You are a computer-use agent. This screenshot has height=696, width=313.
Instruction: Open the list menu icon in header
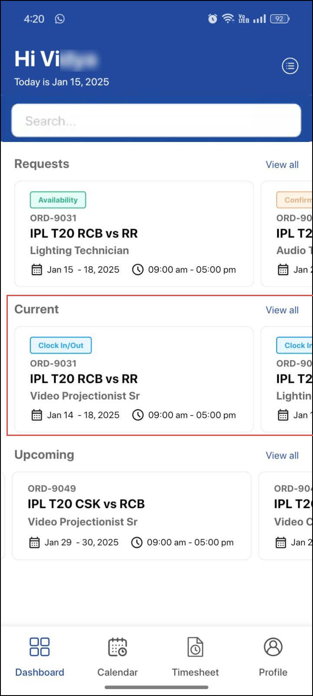290,66
